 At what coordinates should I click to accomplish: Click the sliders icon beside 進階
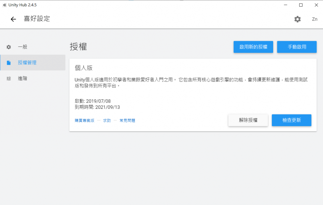(x=9, y=79)
